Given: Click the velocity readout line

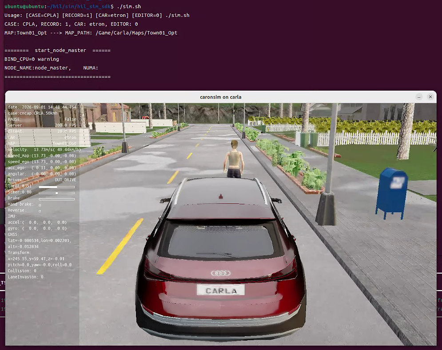Looking at the screenshot, I should pyautogui.click(x=44, y=150).
